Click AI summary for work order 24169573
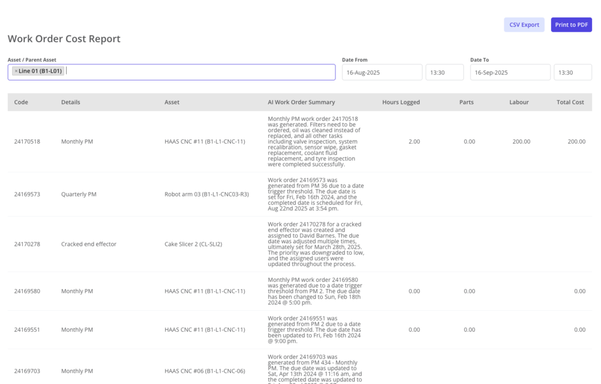This screenshot has height=384, width=601. [316, 194]
